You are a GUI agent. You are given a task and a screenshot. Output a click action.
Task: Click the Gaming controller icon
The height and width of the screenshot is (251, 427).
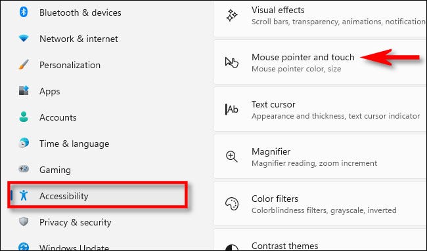click(24, 169)
